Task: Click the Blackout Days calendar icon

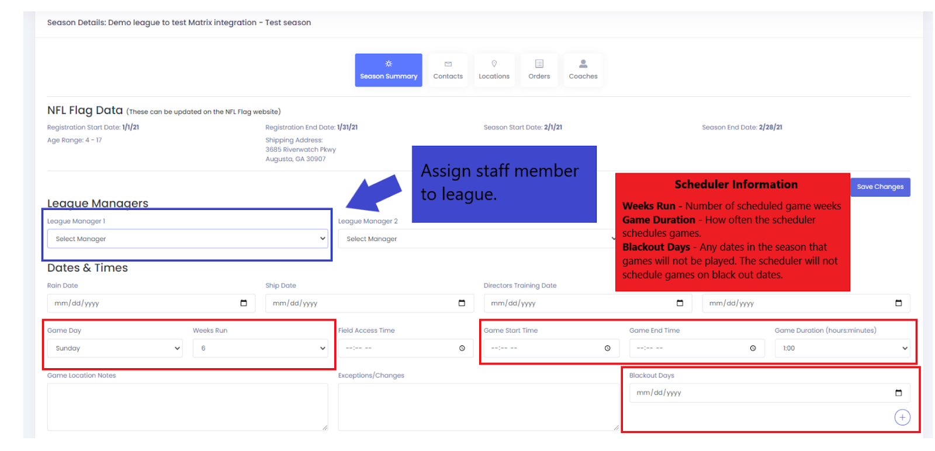Action: [898, 393]
